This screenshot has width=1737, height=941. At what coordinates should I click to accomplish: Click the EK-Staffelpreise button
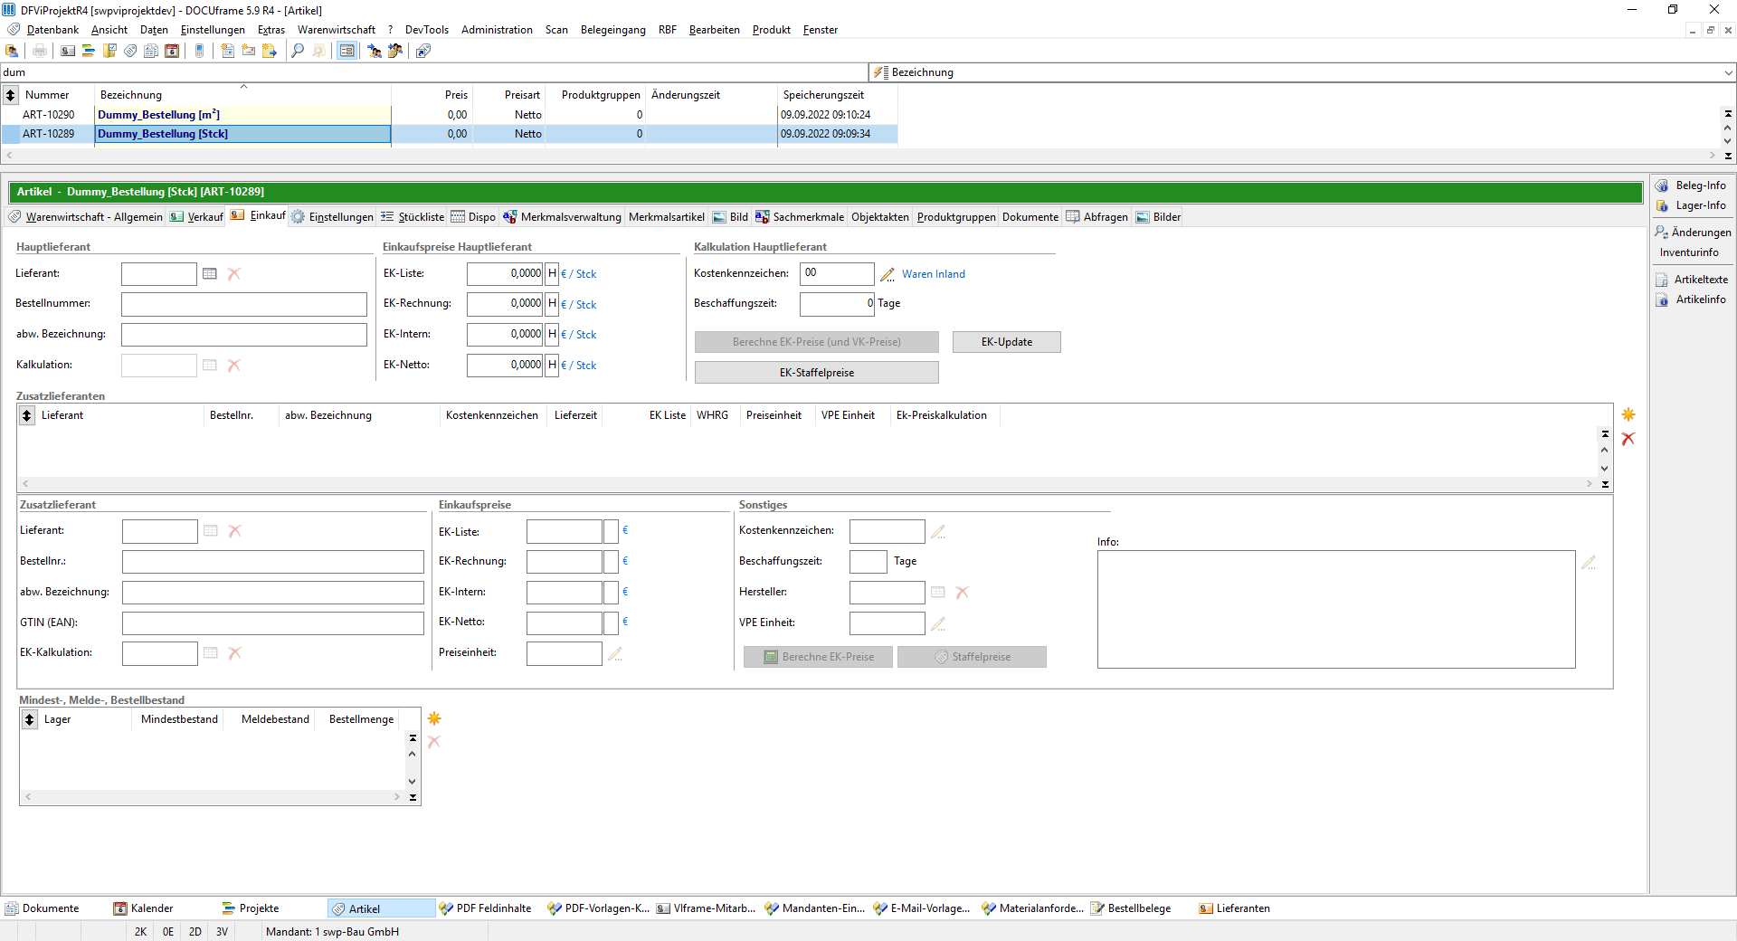point(817,373)
